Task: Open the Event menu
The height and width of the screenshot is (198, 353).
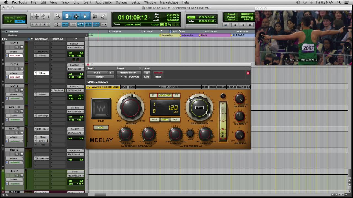Action: click(87, 2)
